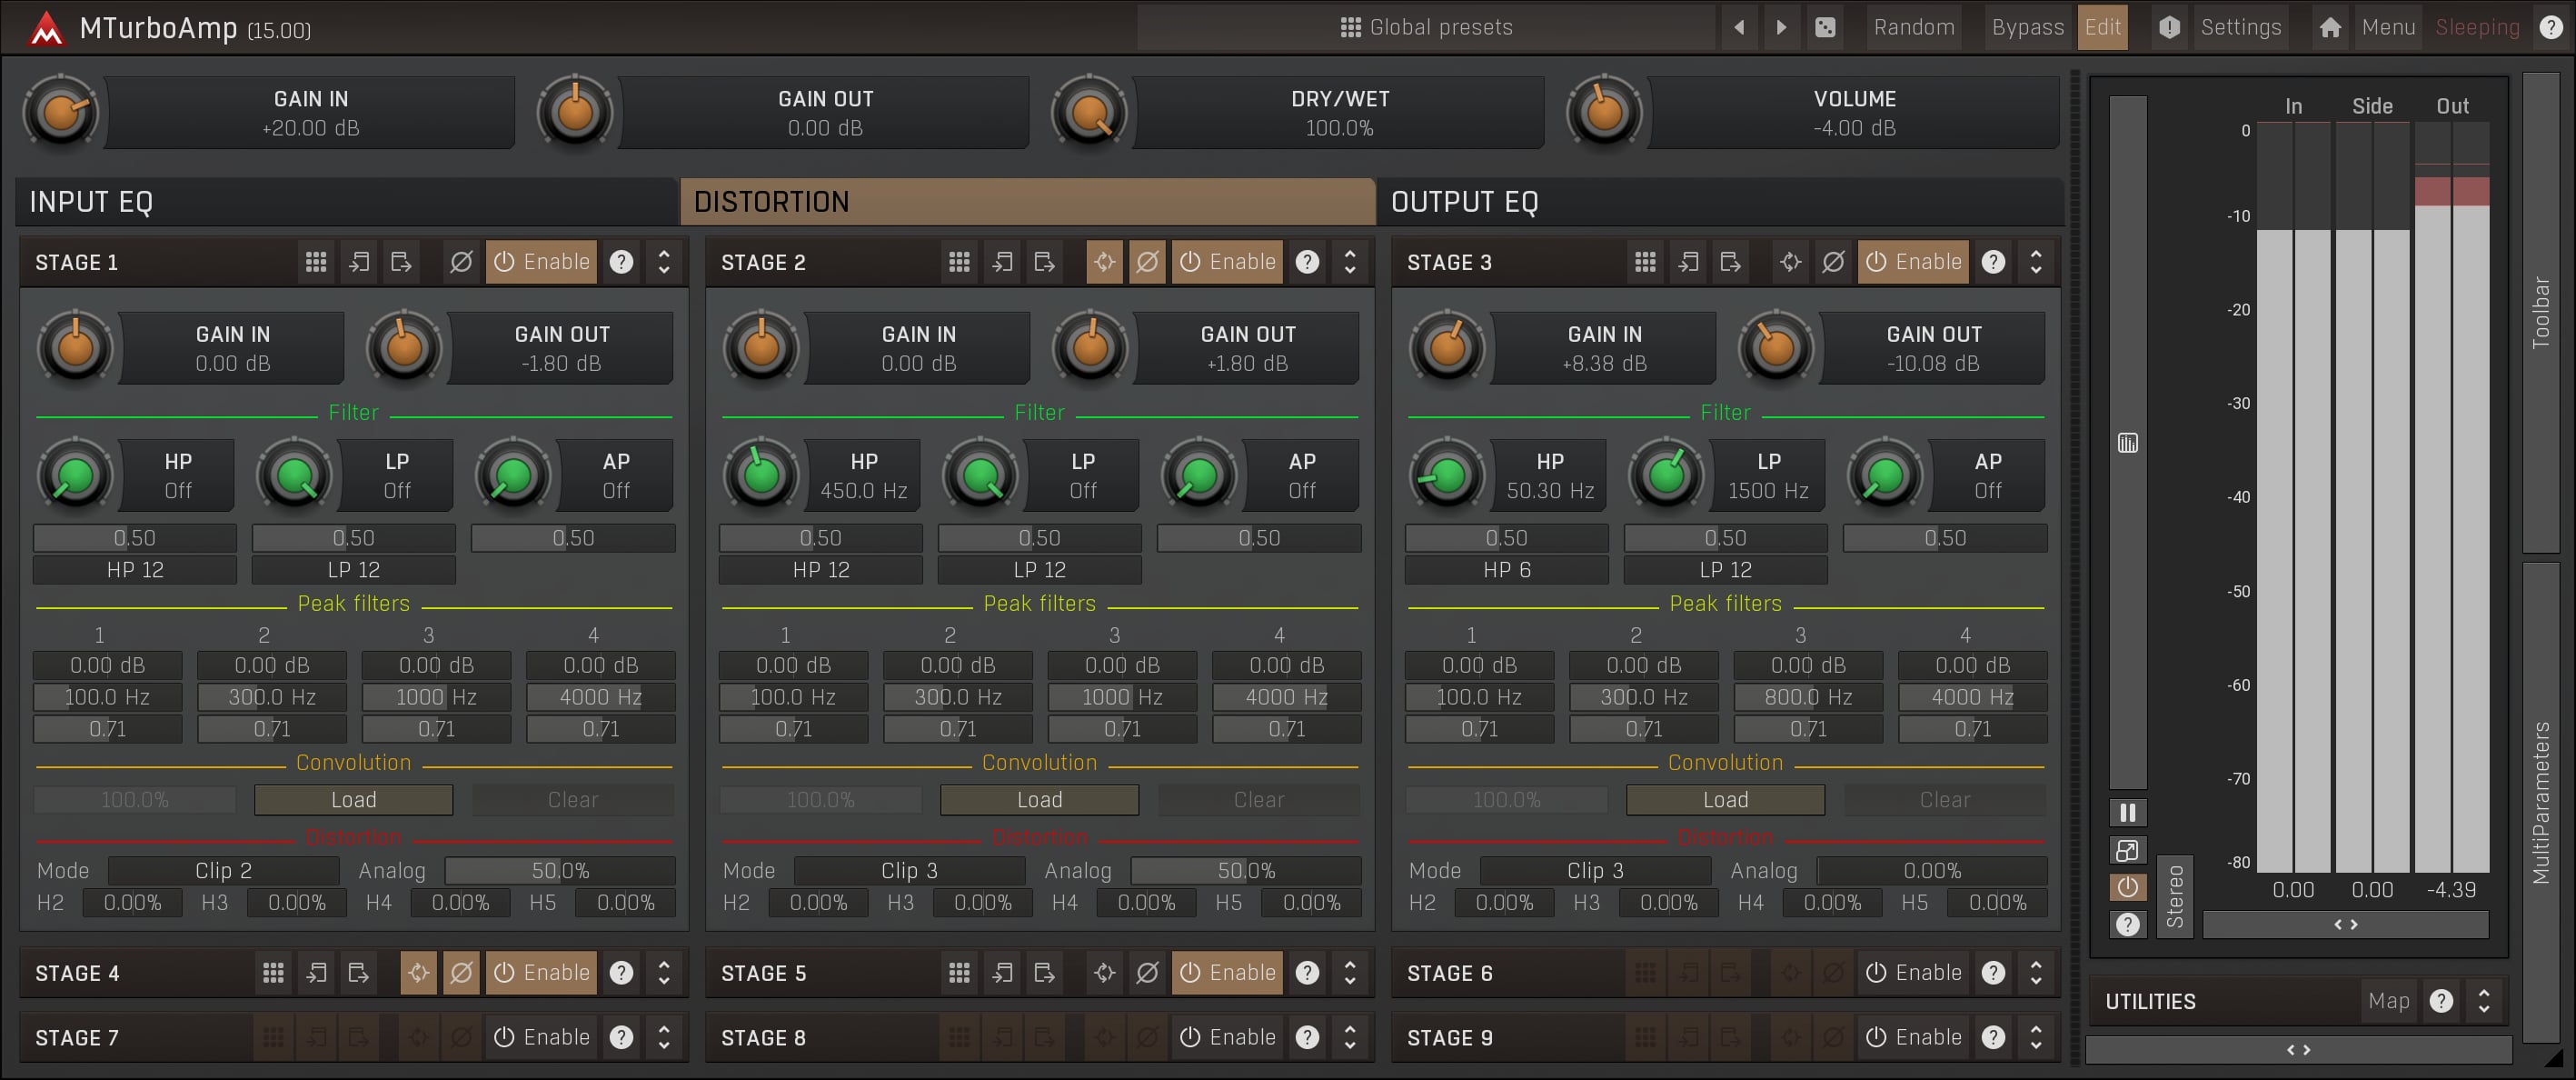Pause the level meter

coord(2127,813)
